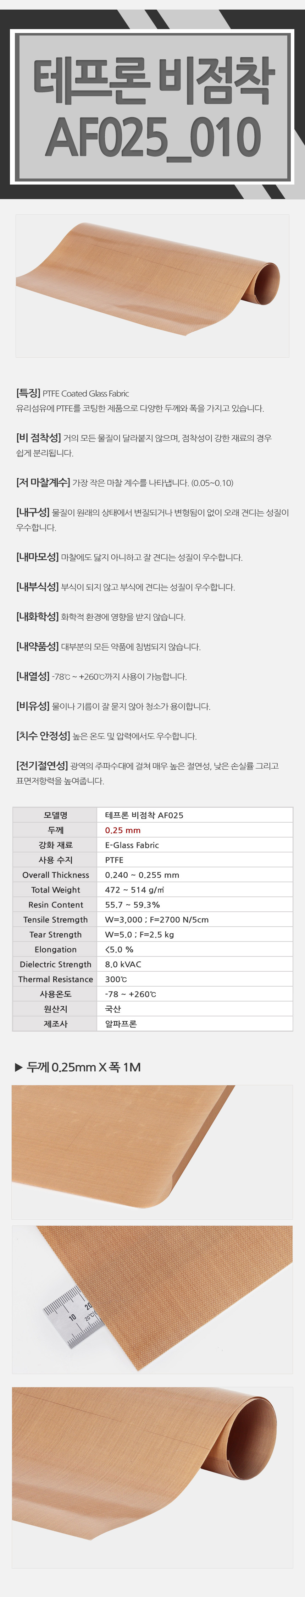Click the 모델명 table header cell
Viewport: 305px width, 1597px height.
coord(55,814)
